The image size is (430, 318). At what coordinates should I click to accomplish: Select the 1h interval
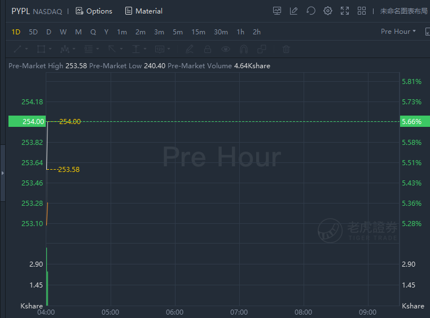[x=240, y=32]
